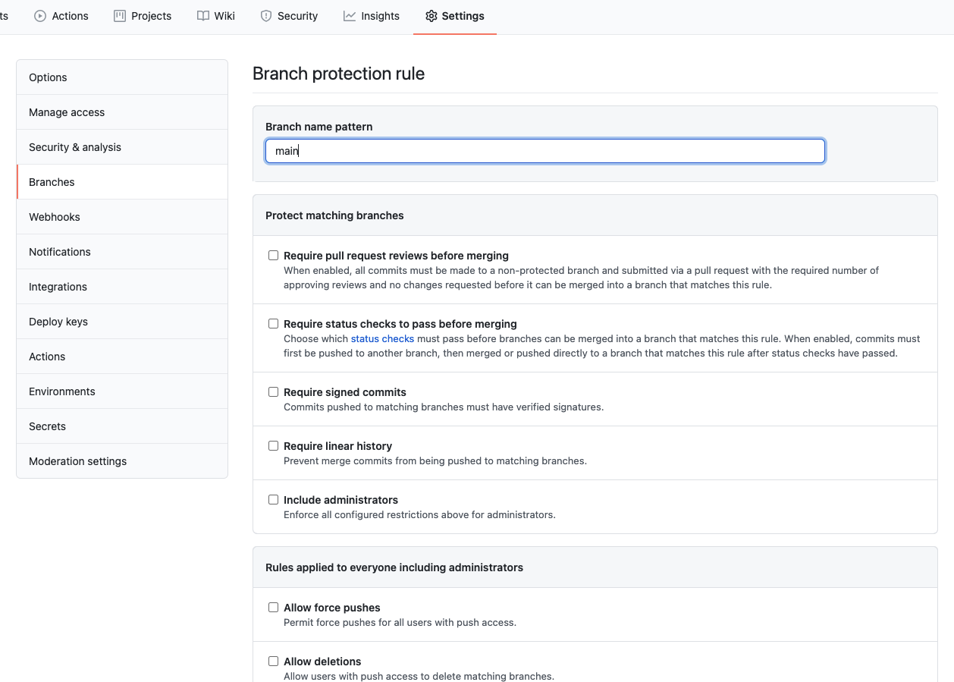
Task: Check Include administrators option
Action: (274, 500)
